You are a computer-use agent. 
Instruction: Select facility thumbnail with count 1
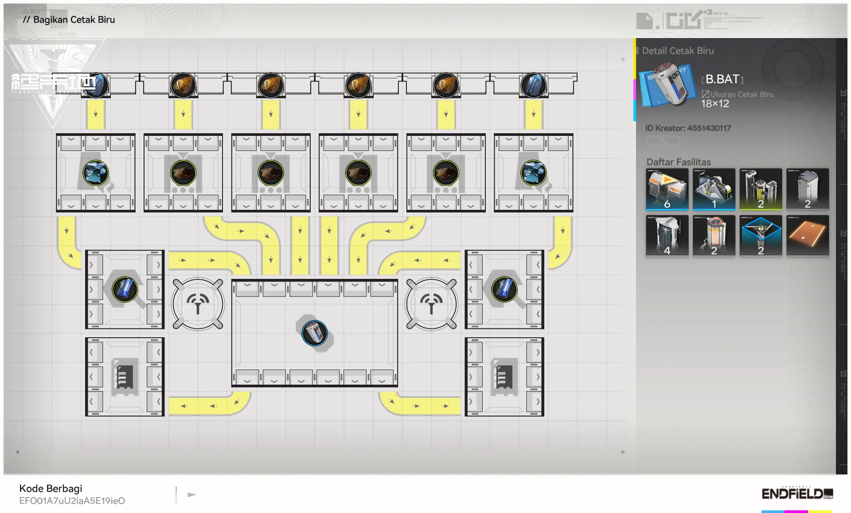(x=714, y=189)
